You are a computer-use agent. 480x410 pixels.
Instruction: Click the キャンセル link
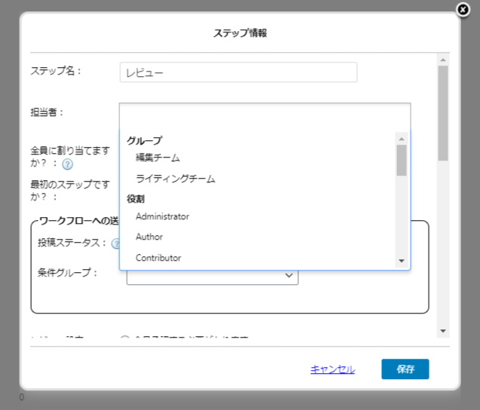pos(333,369)
